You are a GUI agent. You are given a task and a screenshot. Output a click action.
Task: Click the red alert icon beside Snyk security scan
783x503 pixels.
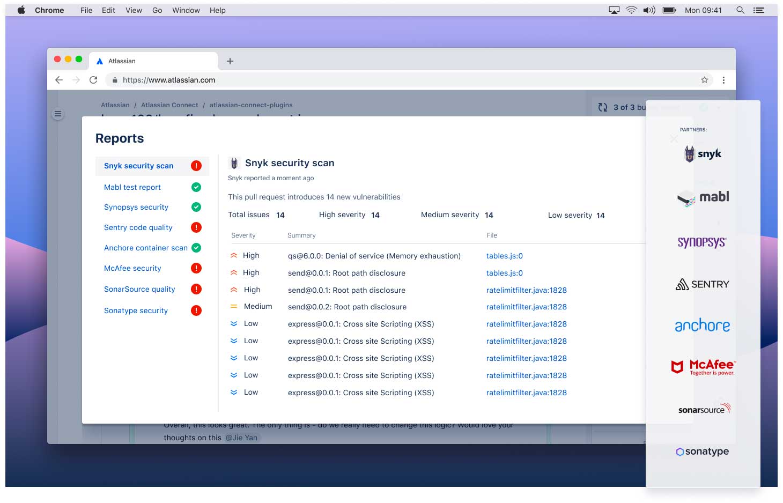pos(196,166)
